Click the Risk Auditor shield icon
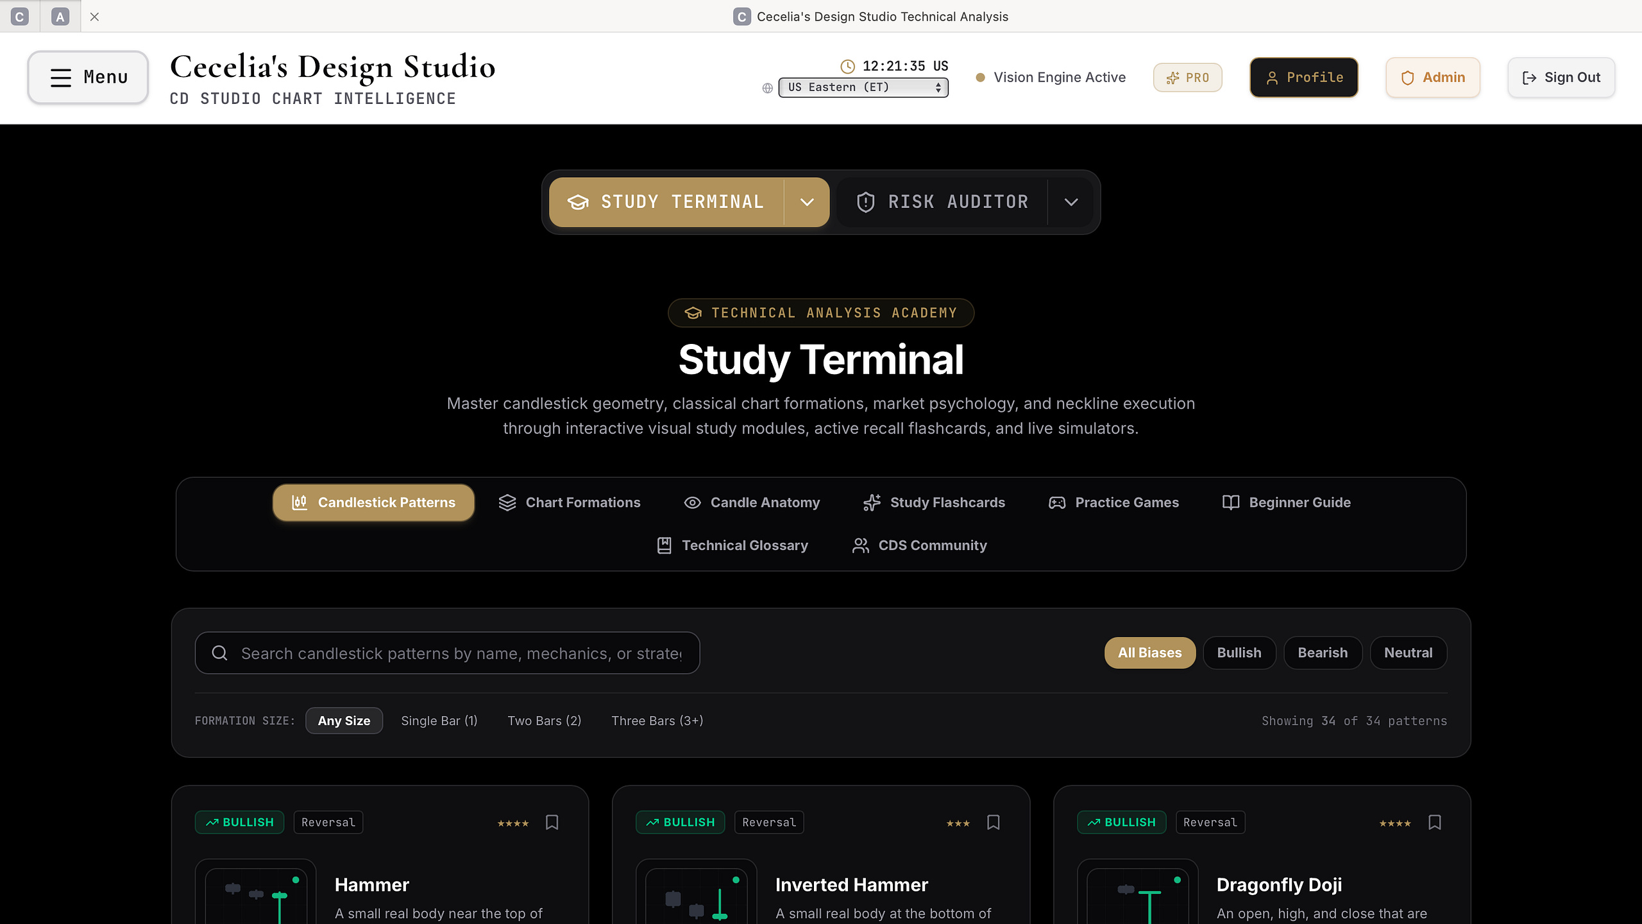The image size is (1642, 924). (865, 202)
